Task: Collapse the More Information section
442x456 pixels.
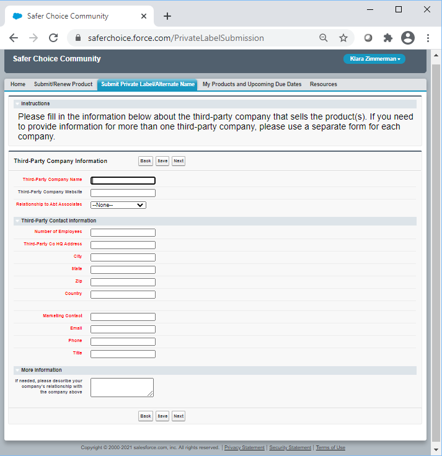Action: [x=17, y=370]
